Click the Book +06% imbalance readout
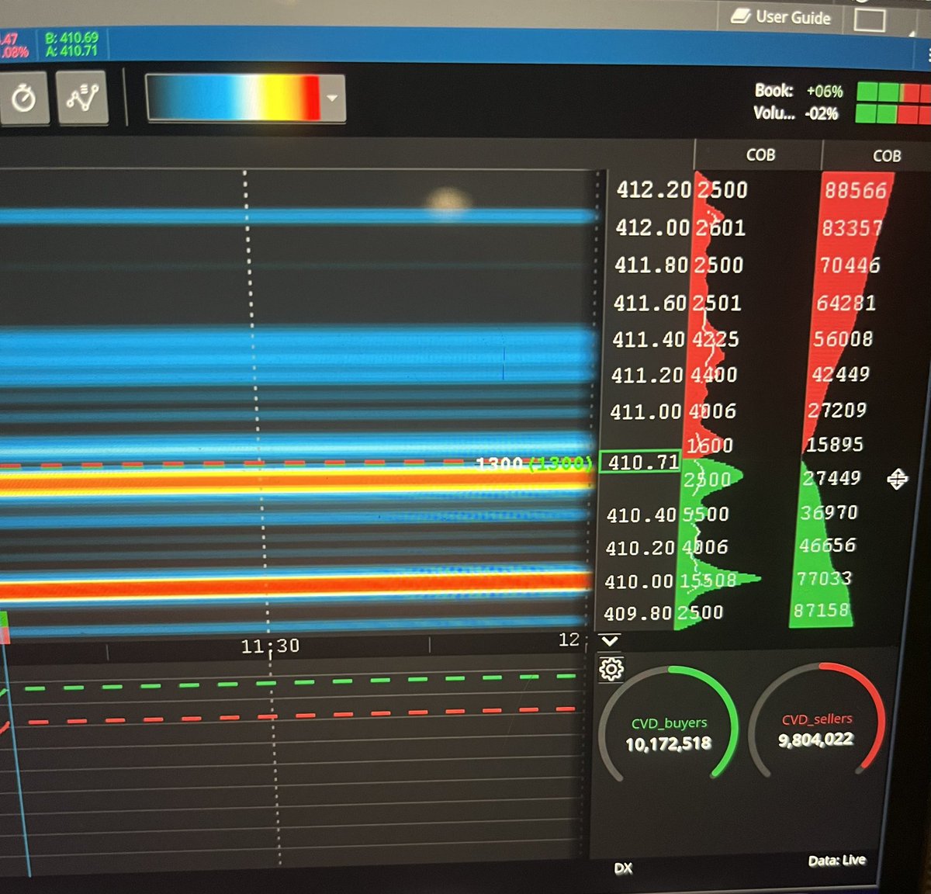931x894 pixels. [x=798, y=91]
